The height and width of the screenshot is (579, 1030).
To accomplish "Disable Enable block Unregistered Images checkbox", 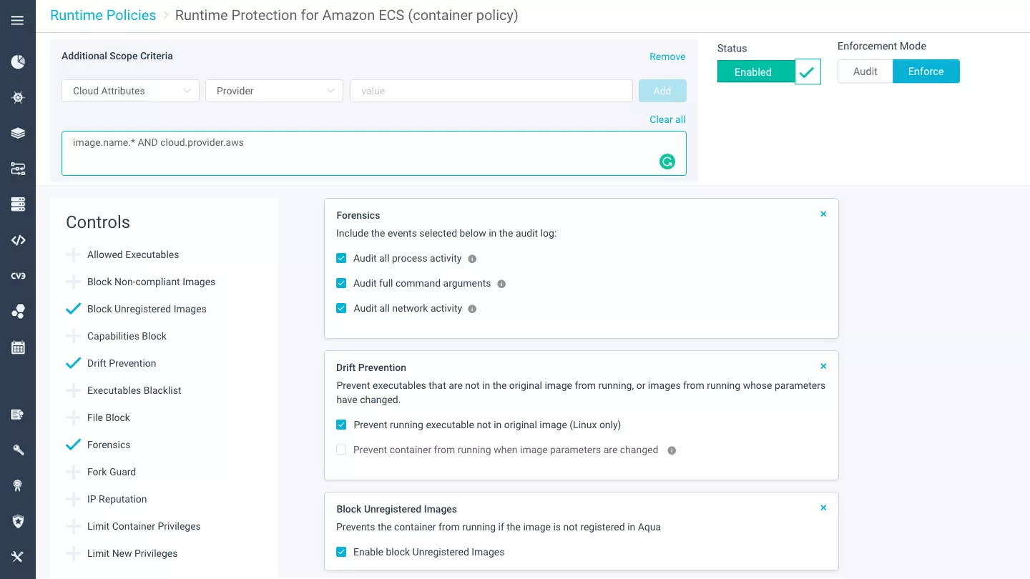I will [x=341, y=552].
